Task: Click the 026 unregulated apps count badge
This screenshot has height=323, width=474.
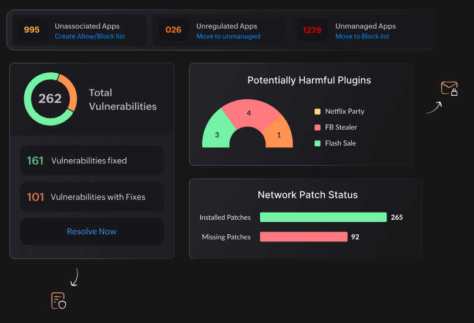Action: pyautogui.click(x=173, y=30)
